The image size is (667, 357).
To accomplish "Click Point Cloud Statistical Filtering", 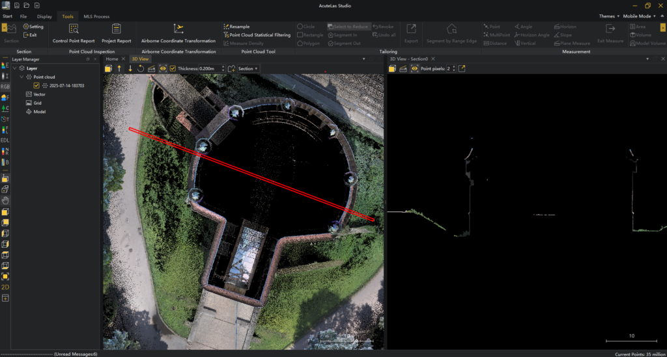I will point(260,35).
